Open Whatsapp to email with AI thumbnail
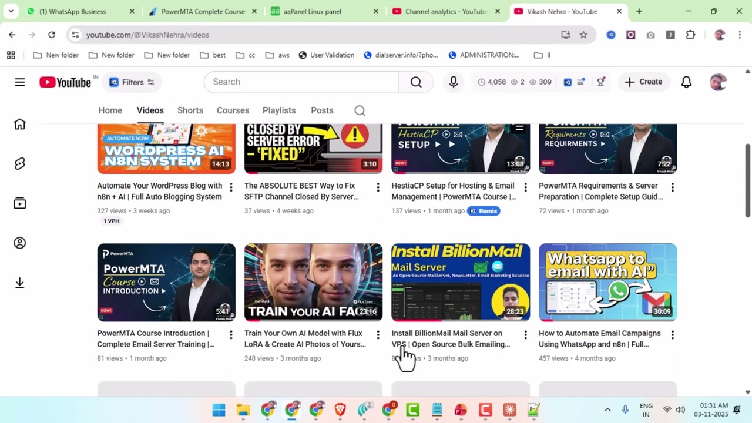752x423 pixels. 607,283
